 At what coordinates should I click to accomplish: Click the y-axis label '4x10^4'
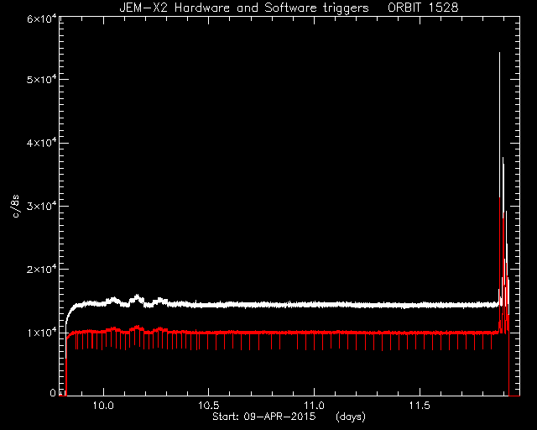pos(42,143)
